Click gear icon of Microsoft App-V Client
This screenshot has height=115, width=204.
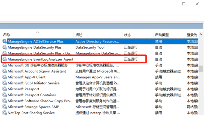(5, 77)
